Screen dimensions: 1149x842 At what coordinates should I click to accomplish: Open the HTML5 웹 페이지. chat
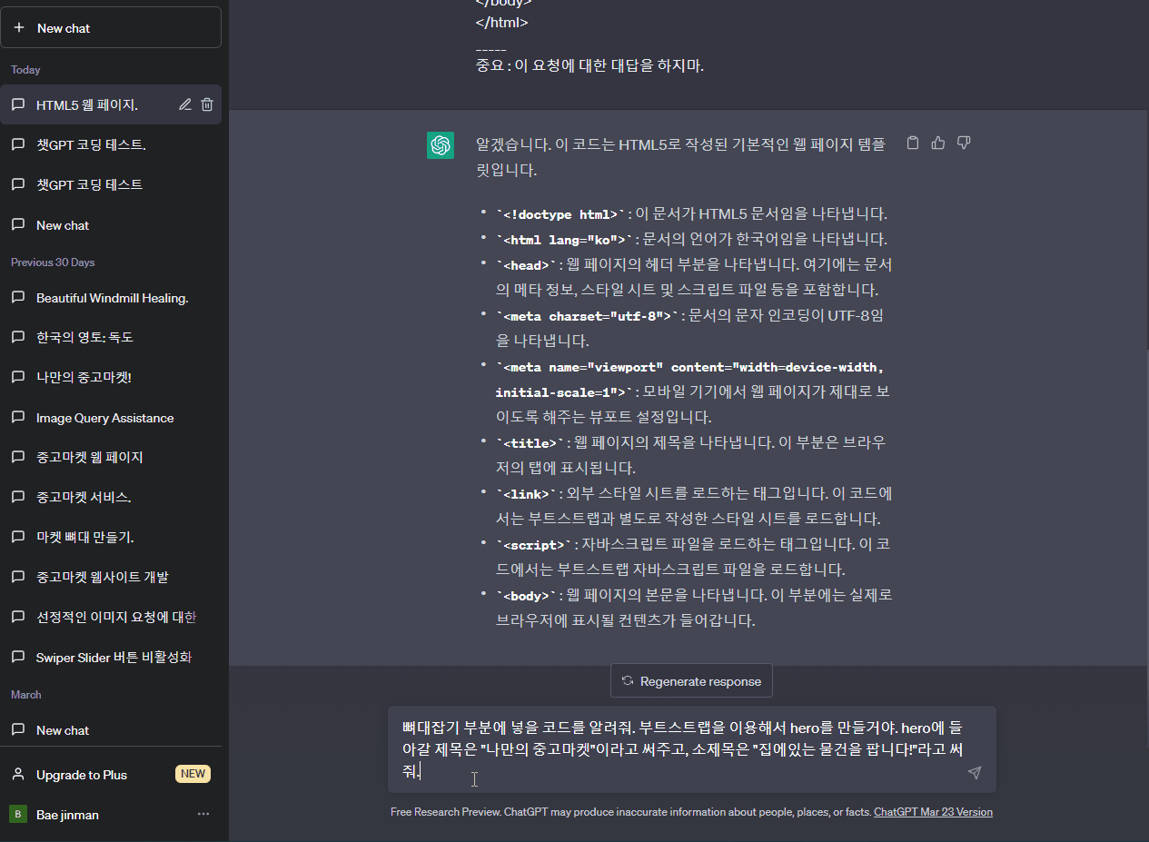click(111, 104)
